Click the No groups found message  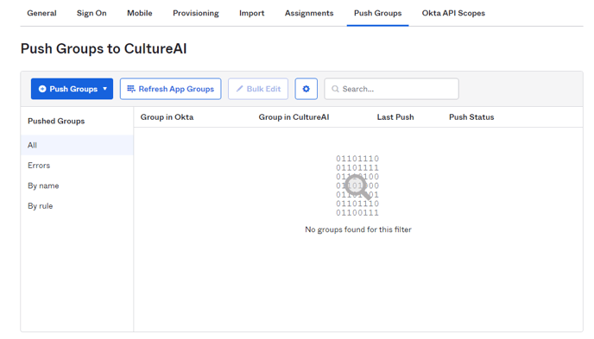point(358,229)
